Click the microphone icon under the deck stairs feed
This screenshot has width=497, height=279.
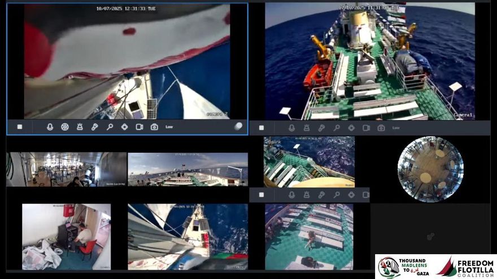tap(291, 194)
